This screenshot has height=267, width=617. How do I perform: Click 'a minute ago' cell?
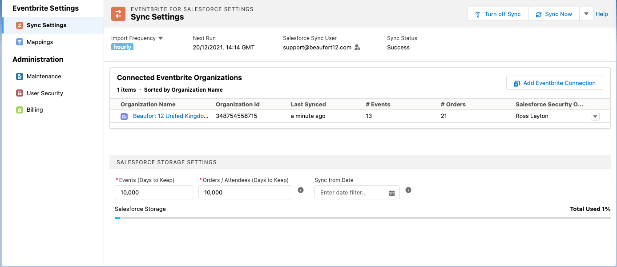point(308,116)
